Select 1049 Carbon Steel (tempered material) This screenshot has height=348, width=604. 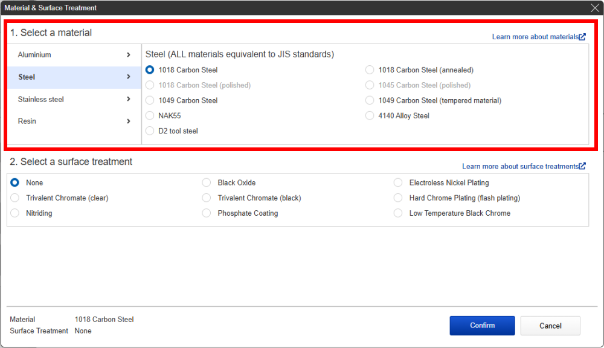pos(370,100)
